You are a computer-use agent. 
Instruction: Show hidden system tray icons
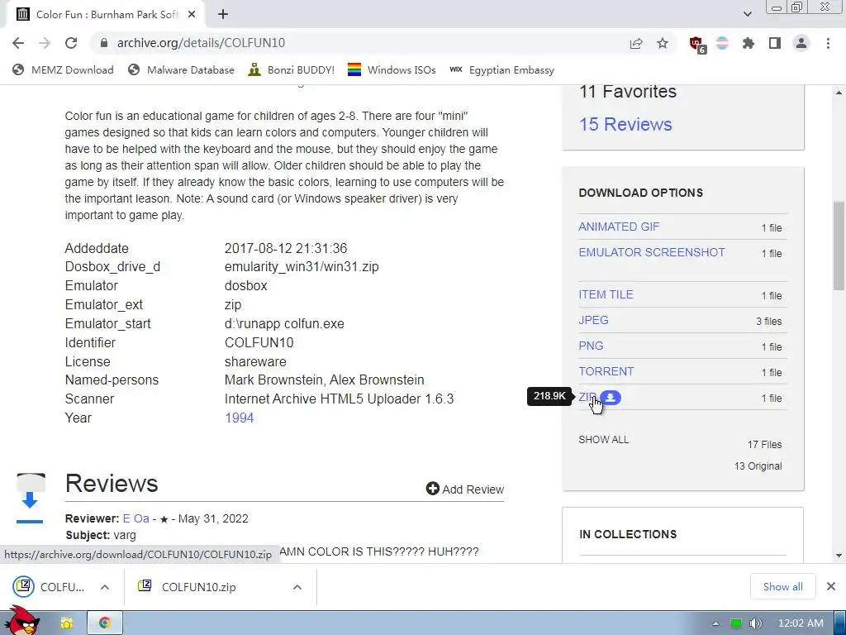(x=715, y=623)
